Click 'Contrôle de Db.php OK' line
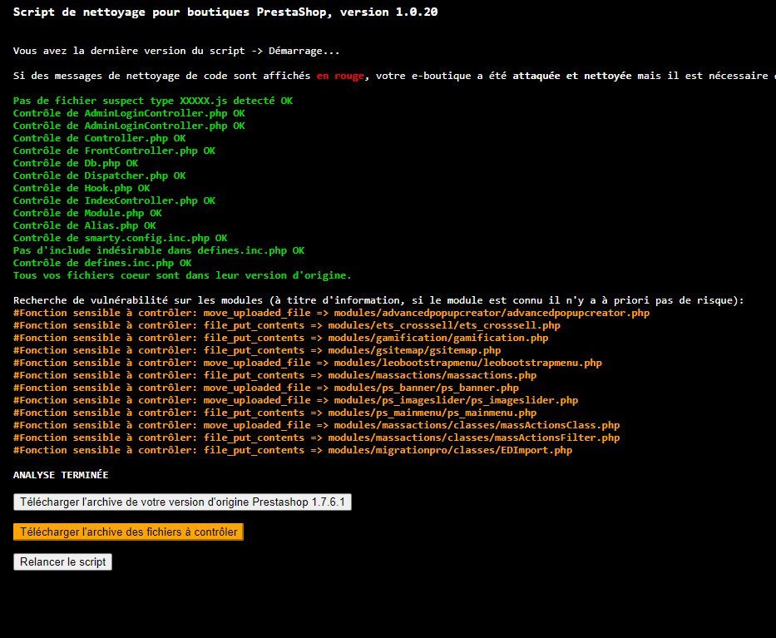Screen dimensions: 776x638 click(x=76, y=163)
